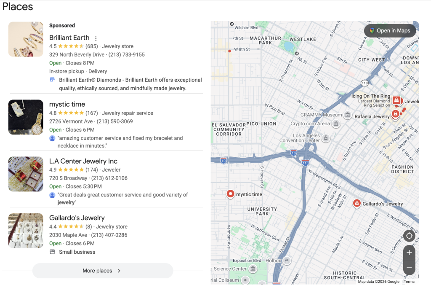431x293 pixels.
Task: Click Gallardo's Jewelry pin on the map
Action: pyautogui.click(x=356, y=203)
